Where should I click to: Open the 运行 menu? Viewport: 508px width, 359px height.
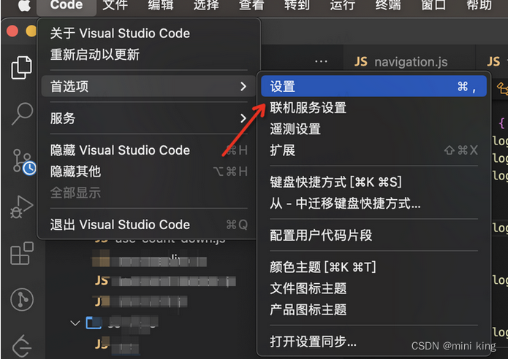click(343, 5)
